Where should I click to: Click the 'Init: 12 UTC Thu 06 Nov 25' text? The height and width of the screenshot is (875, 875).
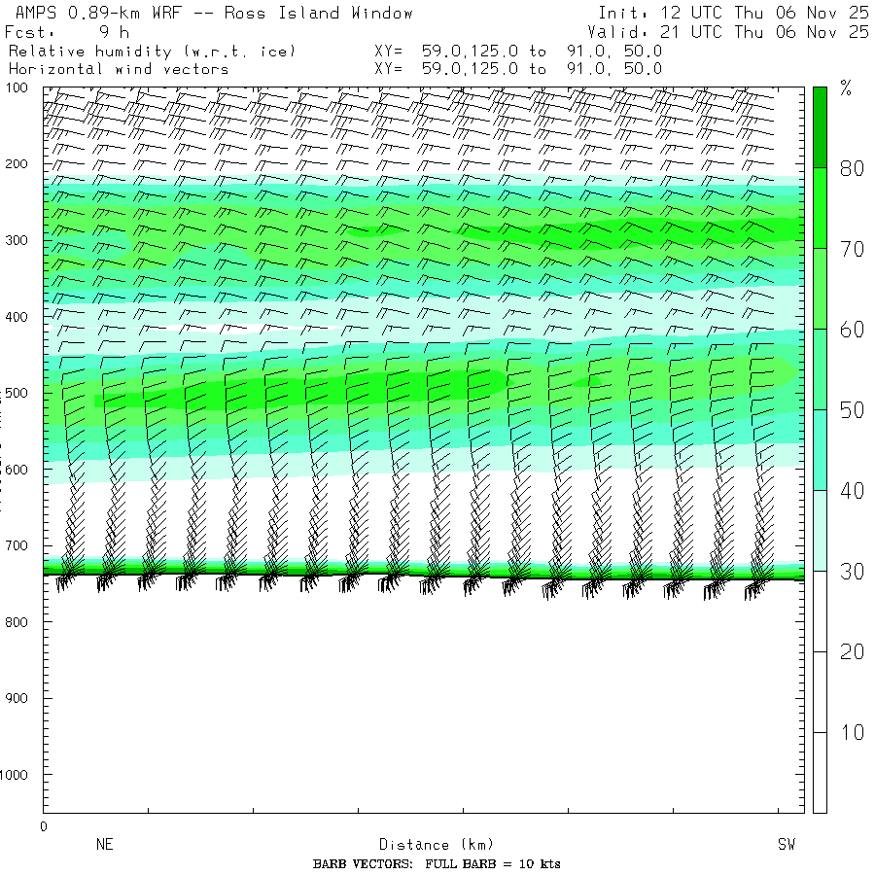coord(733,13)
